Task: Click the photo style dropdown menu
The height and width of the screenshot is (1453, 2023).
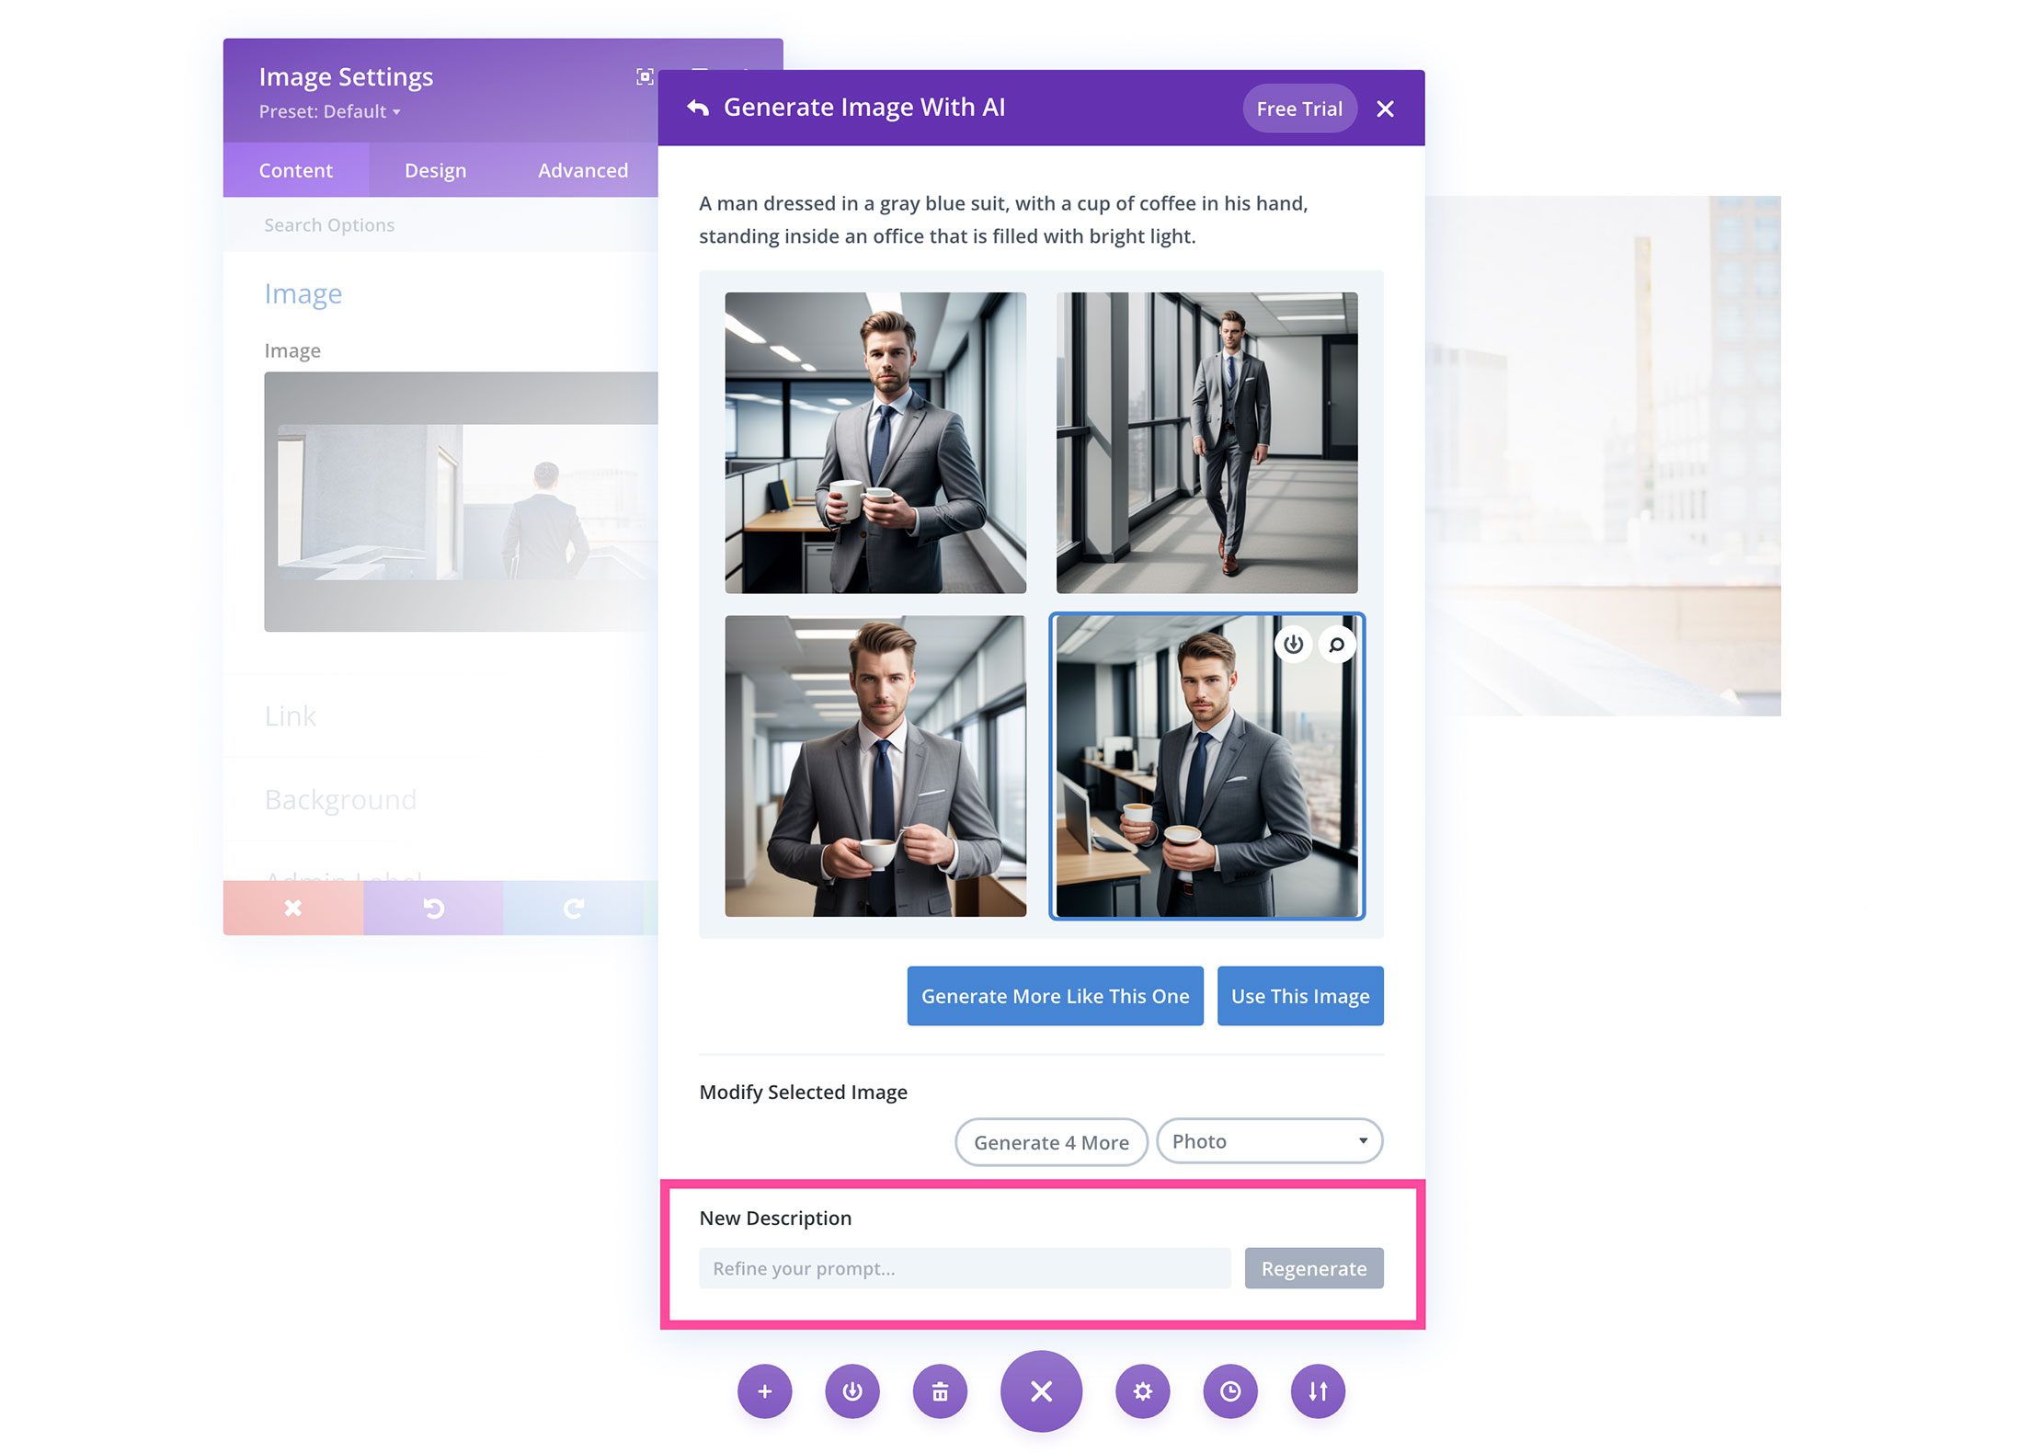Action: point(1269,1140)
